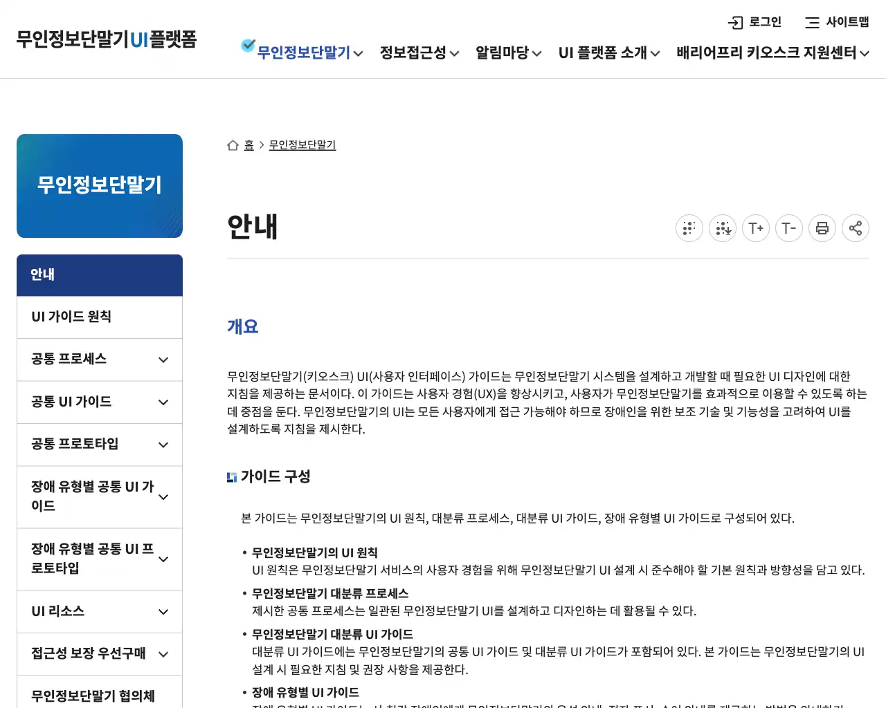Decrease the text size with T-
The height and width of the screenshot is (708, 886).
click(788, 228)
